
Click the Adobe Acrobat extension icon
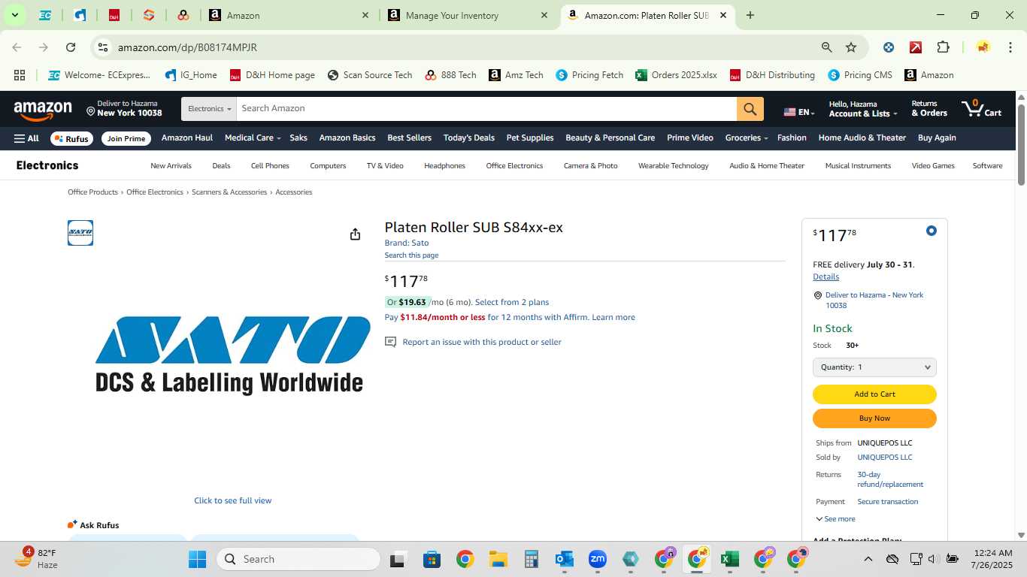tap(916, 47)
